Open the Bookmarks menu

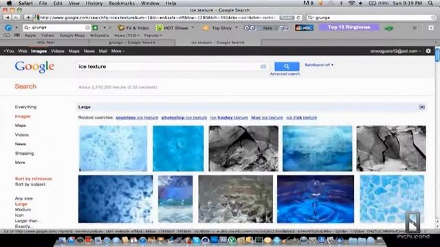[x=122, y=3]
